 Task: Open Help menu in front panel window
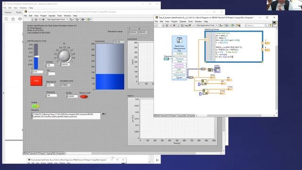click(75, 16)
